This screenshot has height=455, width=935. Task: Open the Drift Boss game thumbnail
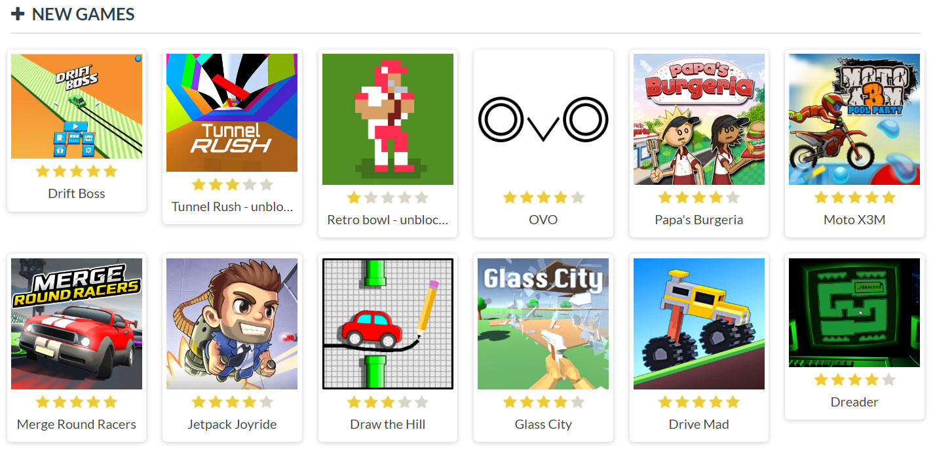tap(77, 106)
